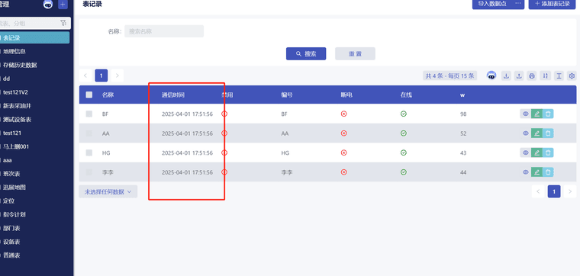Image resolution: width=580 pixels, height=276 pixels.
Task: Edit the 李李 record with the pencil icon
Action: tap(536, 172)
